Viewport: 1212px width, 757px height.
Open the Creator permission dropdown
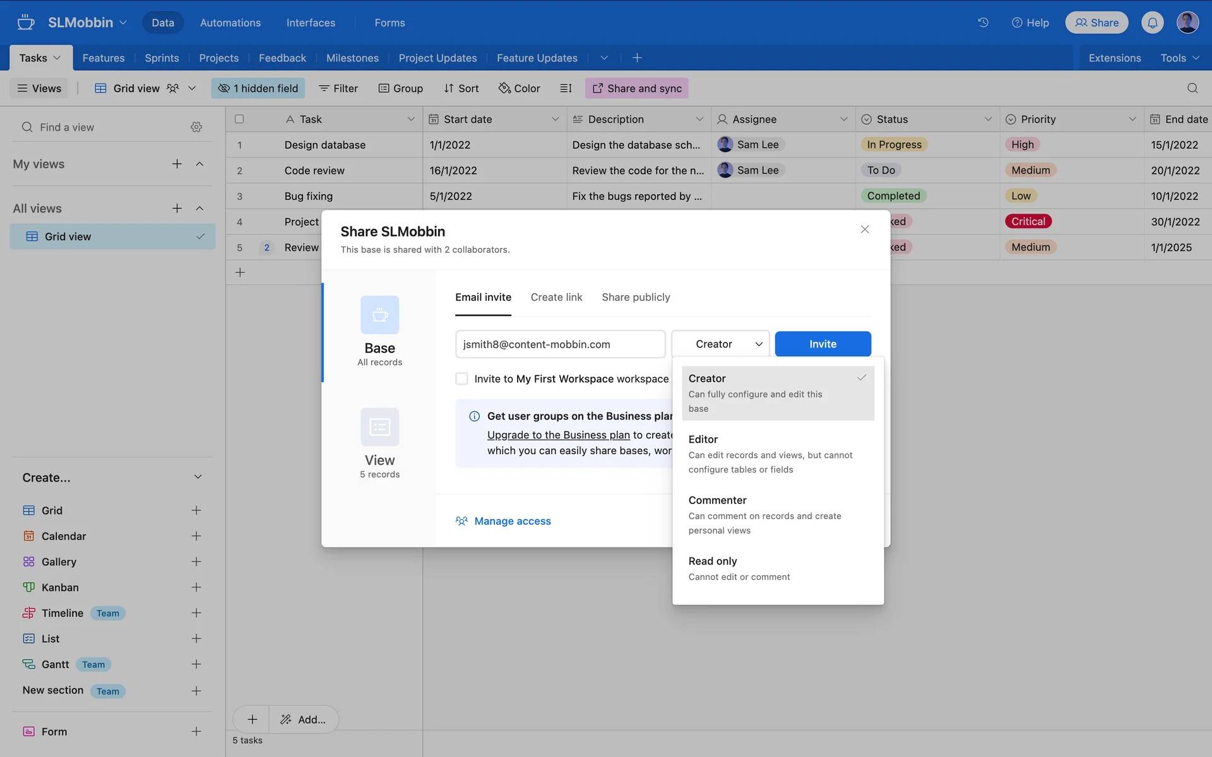pyautogui.click(x=720, y=344)
